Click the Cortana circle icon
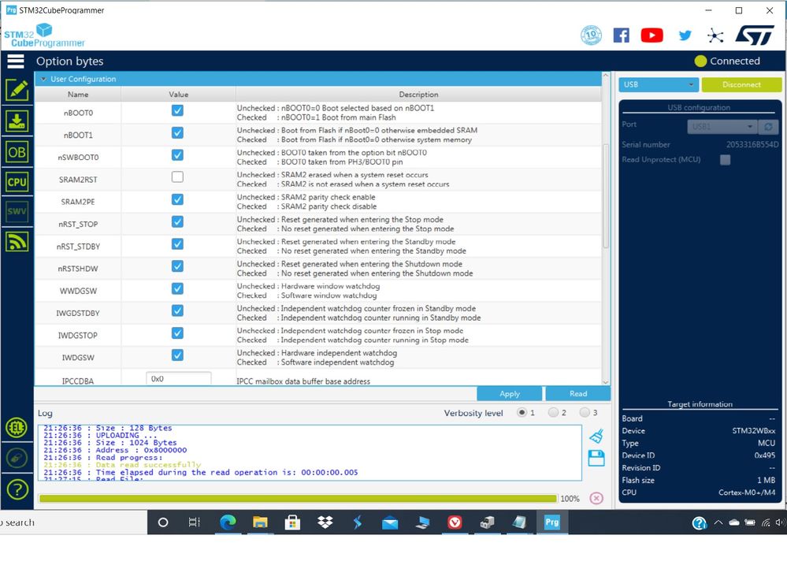This screenshot has width=787, height=565. [x=162, y=522]
